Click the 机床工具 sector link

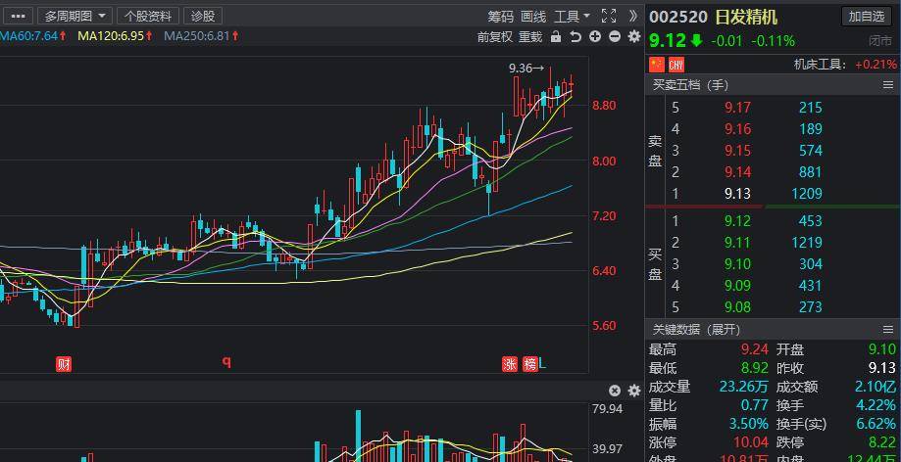click(819, 65)
